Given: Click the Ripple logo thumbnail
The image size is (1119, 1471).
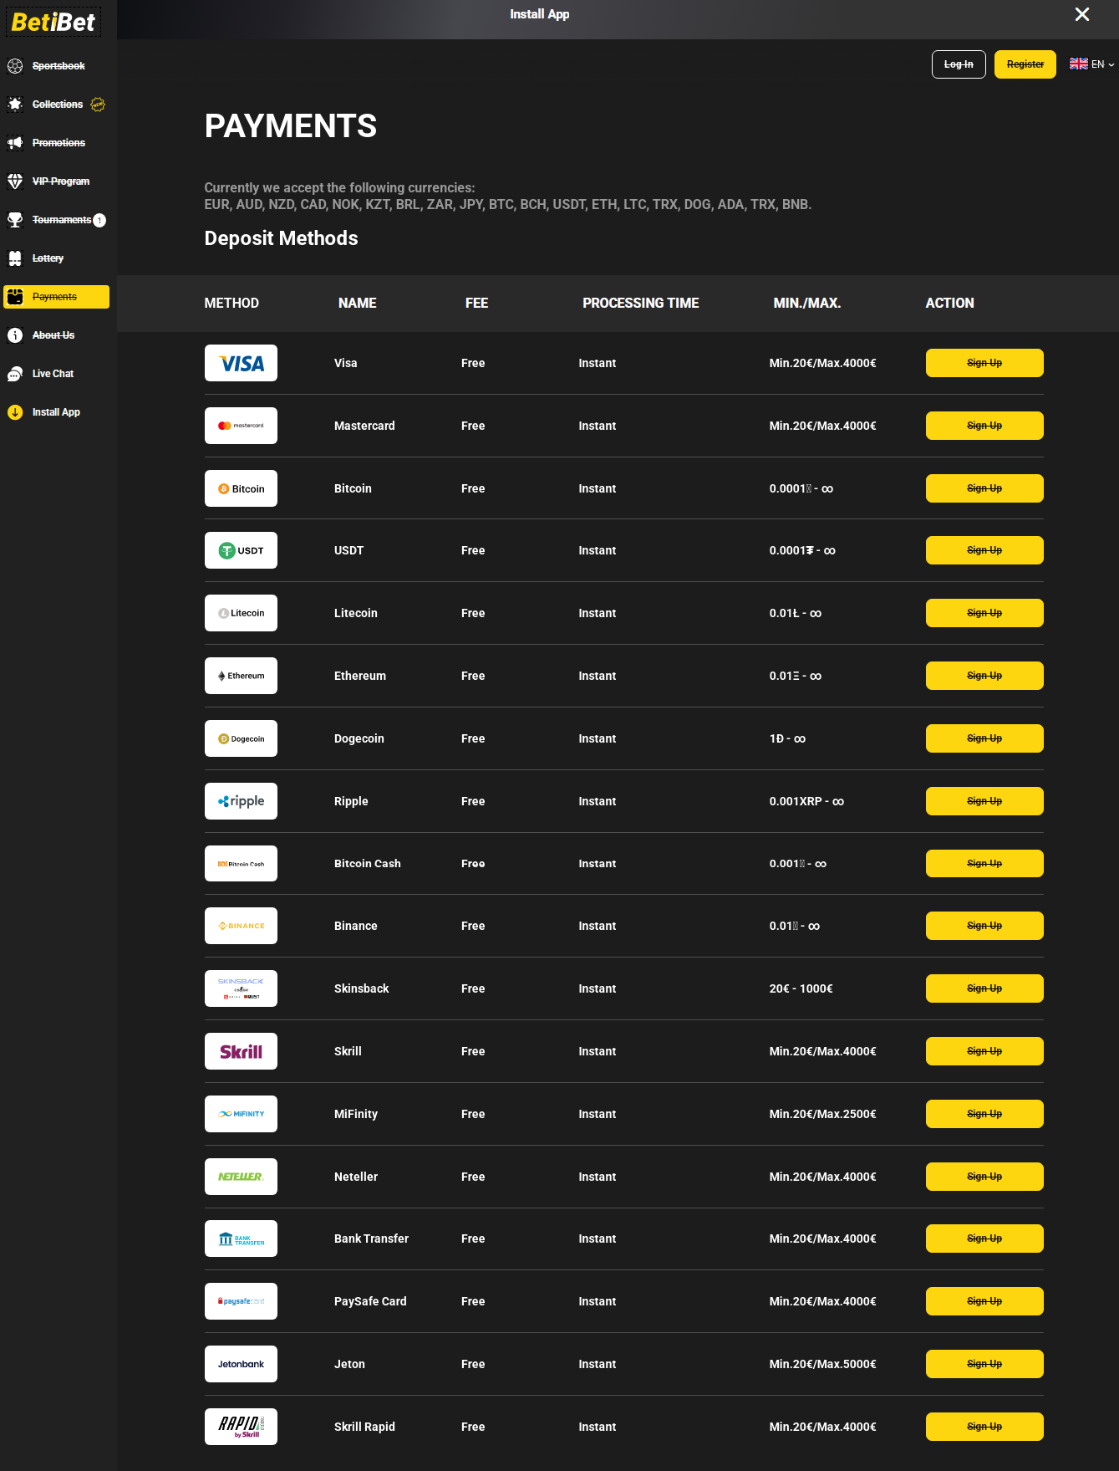Looking at the screenshot, I should (x=241, y=801).
